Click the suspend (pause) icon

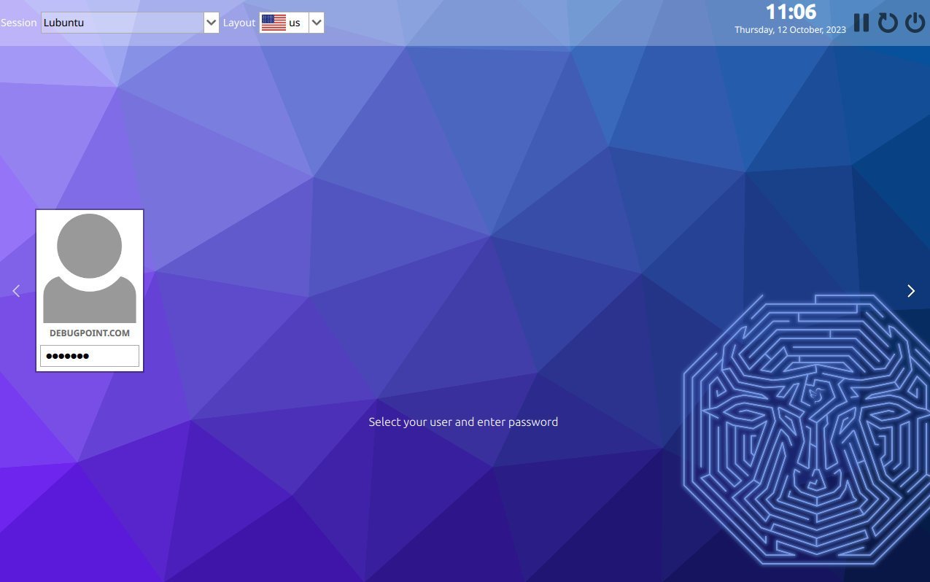861,23
